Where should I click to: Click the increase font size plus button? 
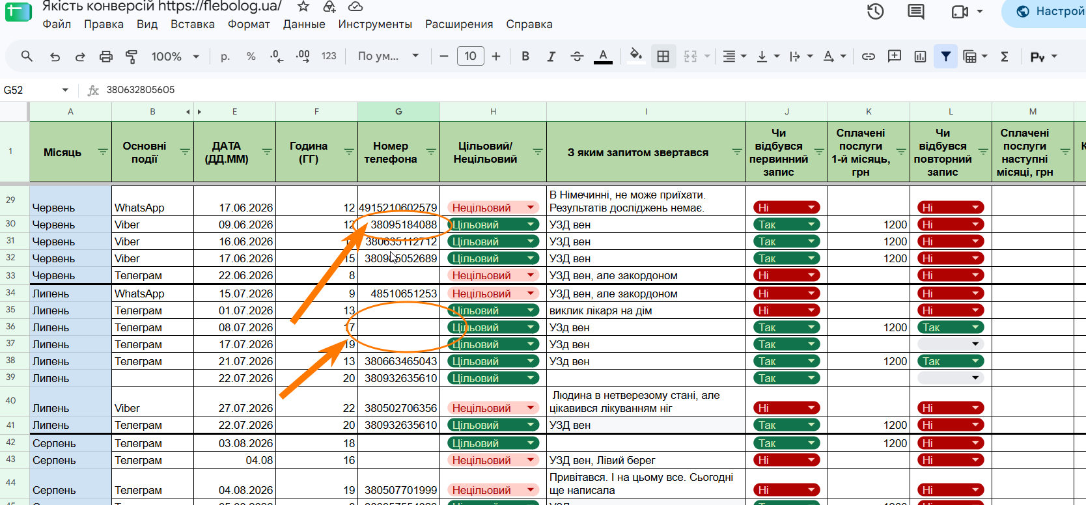coord(496,57)
